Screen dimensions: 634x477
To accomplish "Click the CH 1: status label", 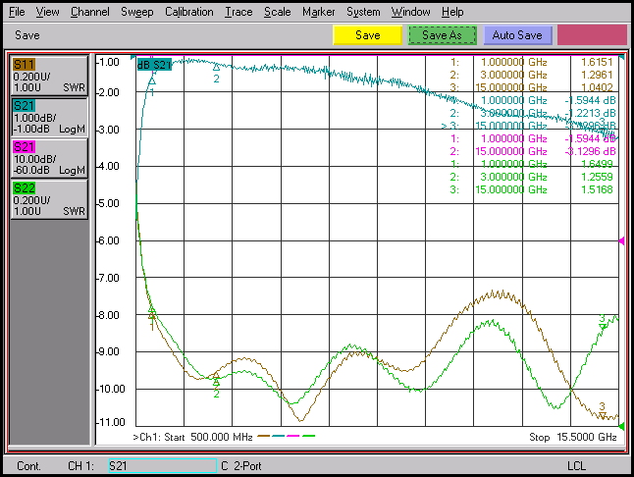I will tap(80, 466).
